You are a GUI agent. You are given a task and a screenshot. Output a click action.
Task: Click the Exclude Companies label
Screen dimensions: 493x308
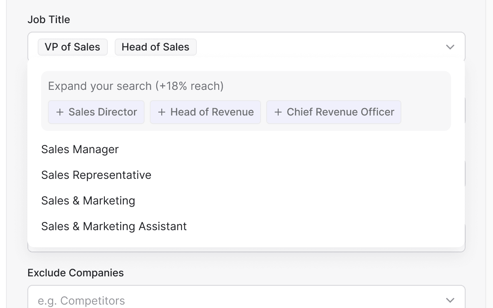(x=76, y=273)
